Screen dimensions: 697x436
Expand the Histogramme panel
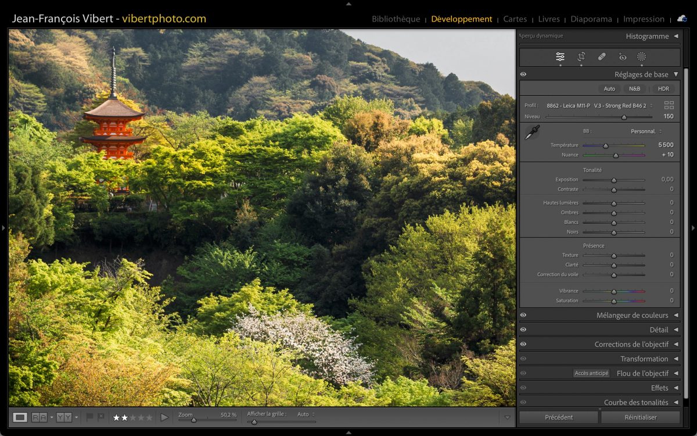pyautogui.click(x=676, y=36)
